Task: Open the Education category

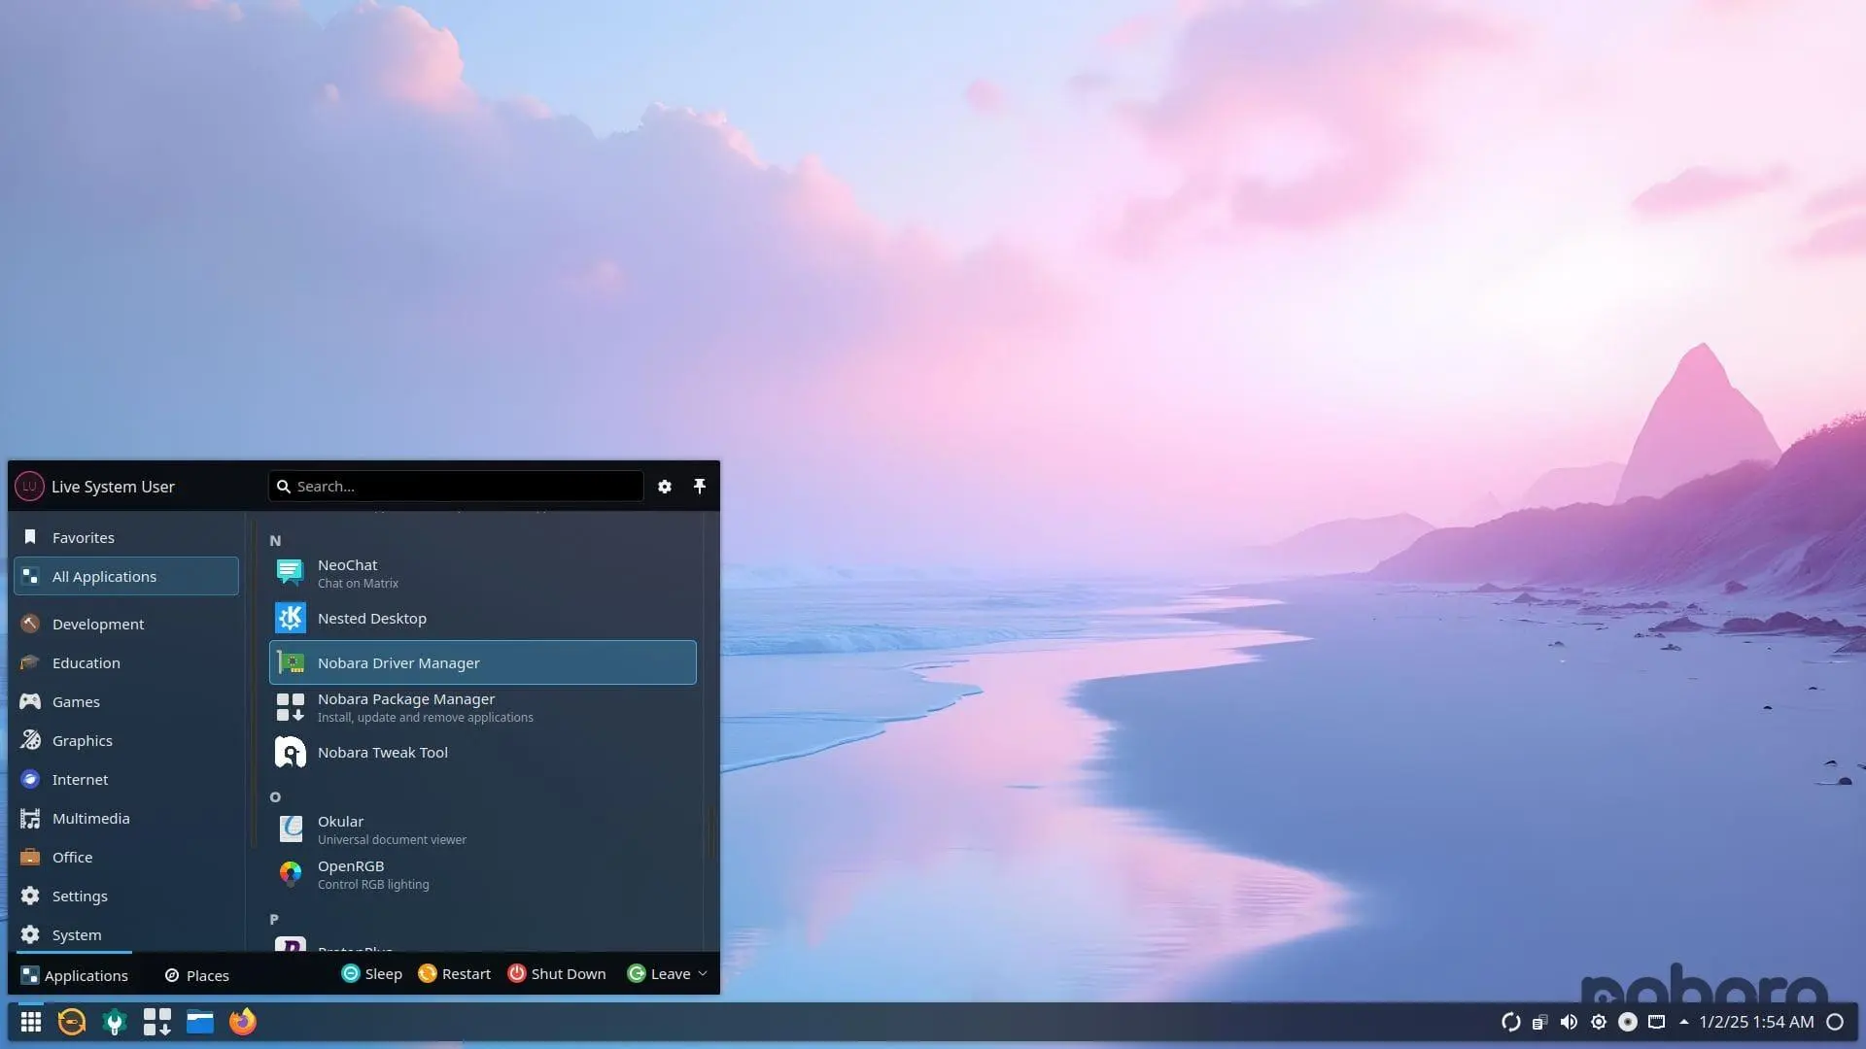Action: (126, 662)
